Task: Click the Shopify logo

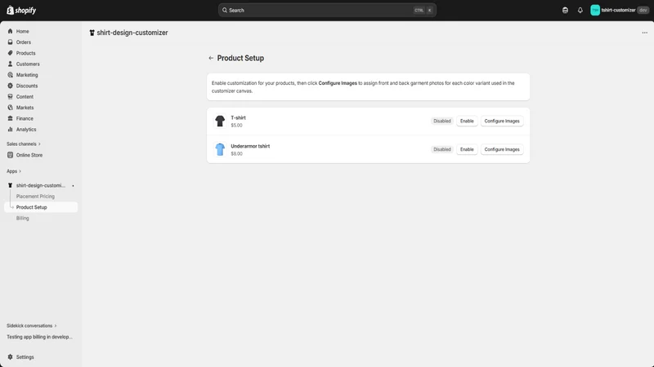Action: 21,10
